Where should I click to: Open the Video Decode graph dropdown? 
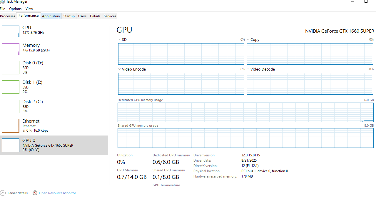pyautogui.click(x=248, y=69)
